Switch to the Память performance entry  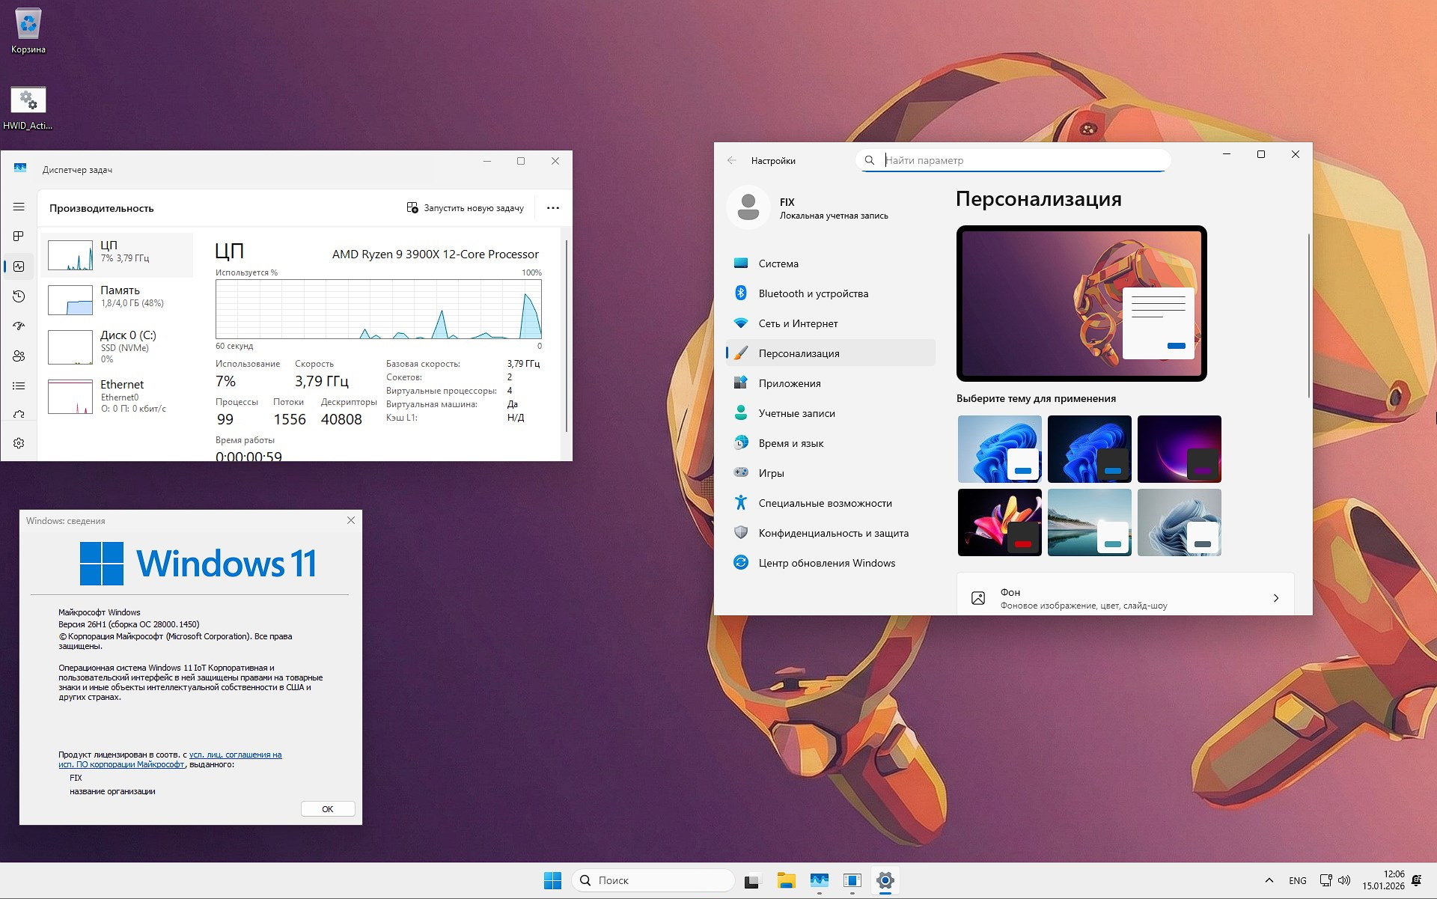[x=116, y=299]
